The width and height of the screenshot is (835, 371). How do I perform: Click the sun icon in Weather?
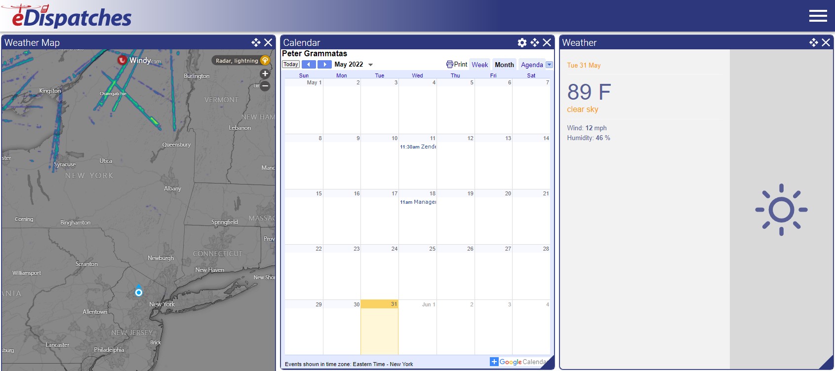pyautogui.click(x=781, y=210)
